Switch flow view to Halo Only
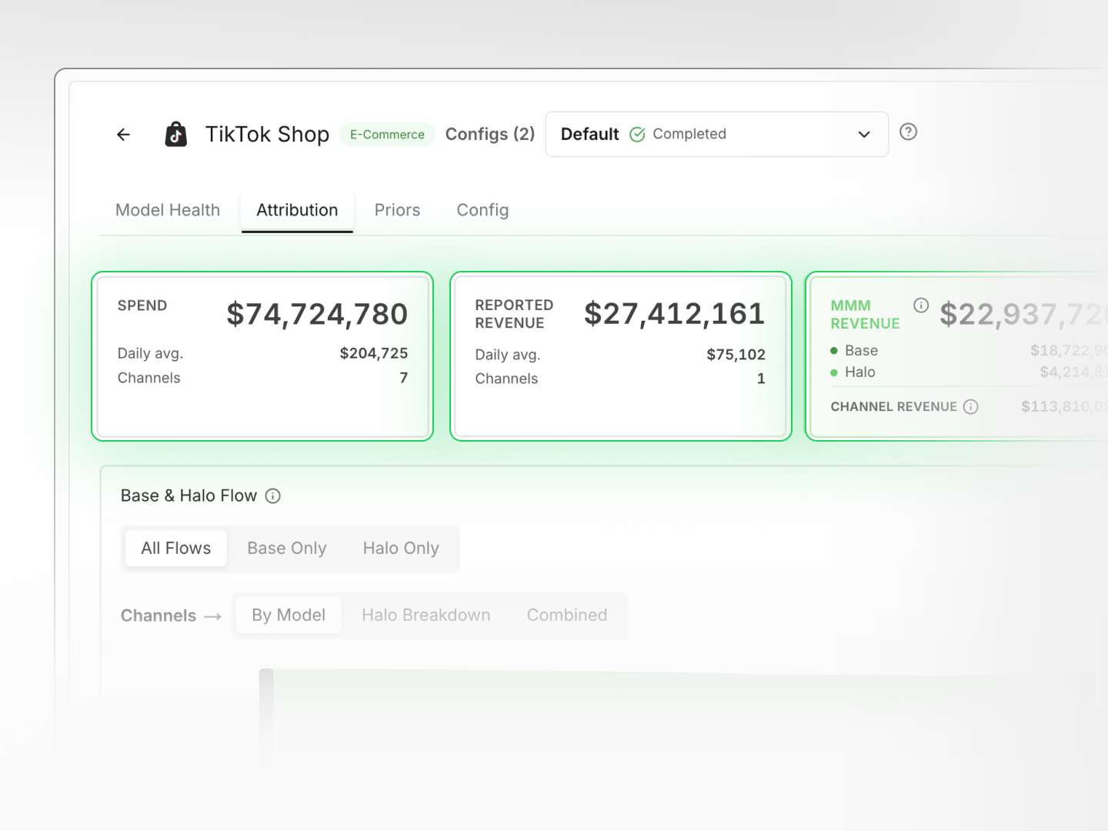 tap(401, 549)
